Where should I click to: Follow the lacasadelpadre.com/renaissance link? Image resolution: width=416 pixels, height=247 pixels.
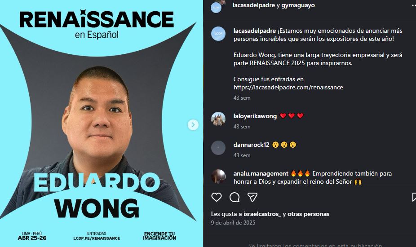tap(288, 87)
